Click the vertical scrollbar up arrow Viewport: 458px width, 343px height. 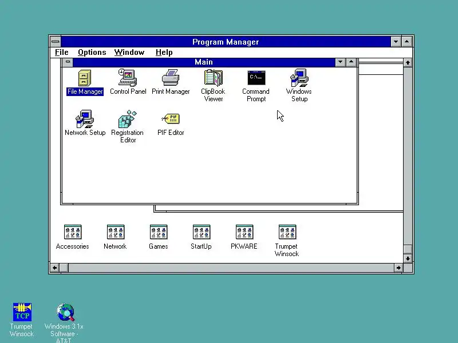point(408,63)
